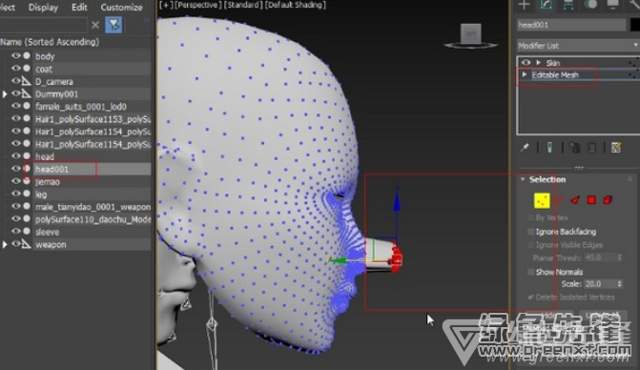
Task: Select Element sub-object level icon
Action: click(608, 200)
